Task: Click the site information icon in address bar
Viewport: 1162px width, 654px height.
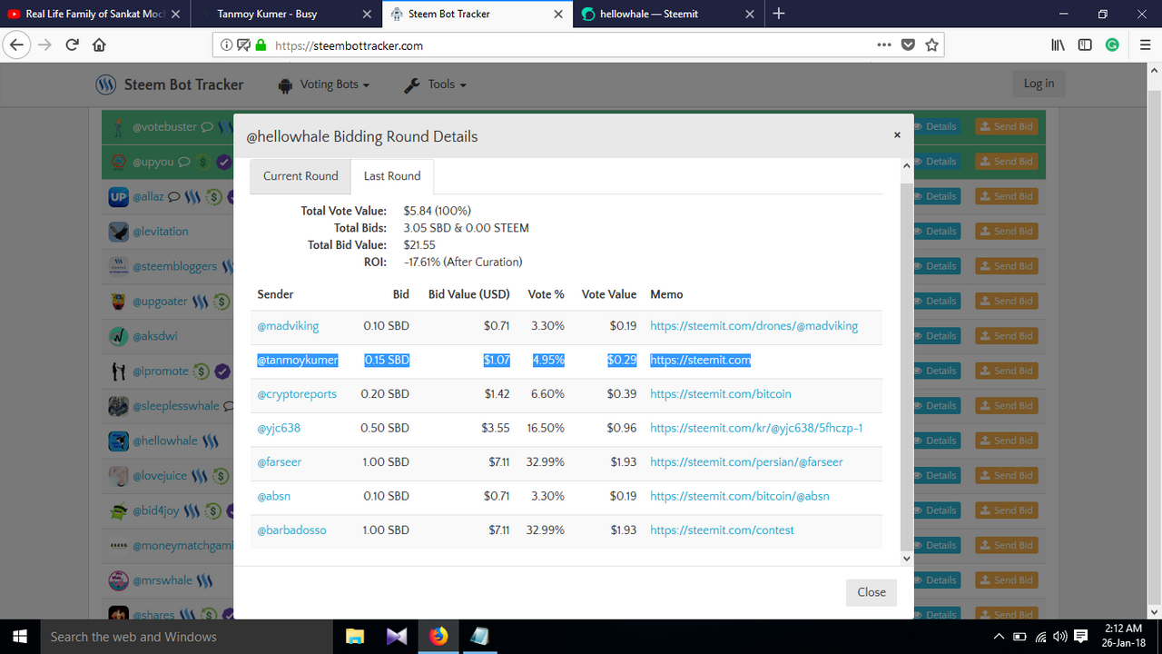Action: pyautogui.click(x=227, y=45)
